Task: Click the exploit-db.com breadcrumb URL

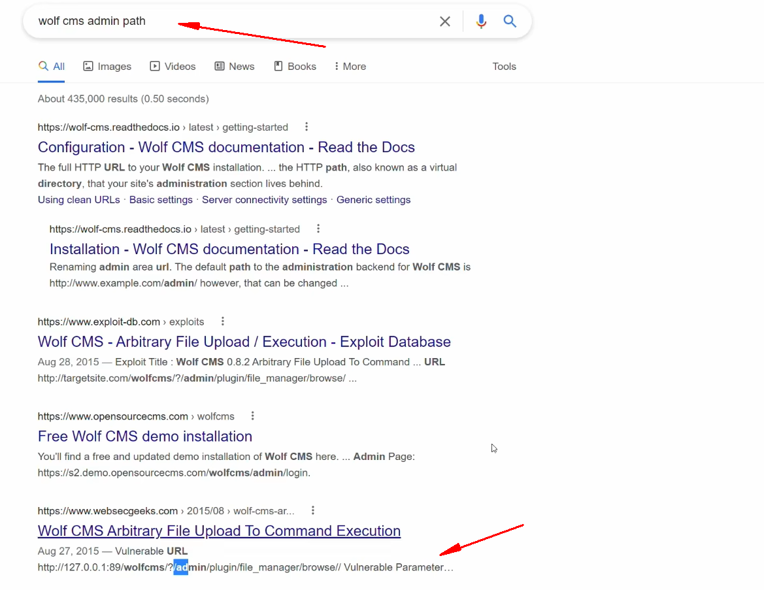Action: [x=121, y=321]
